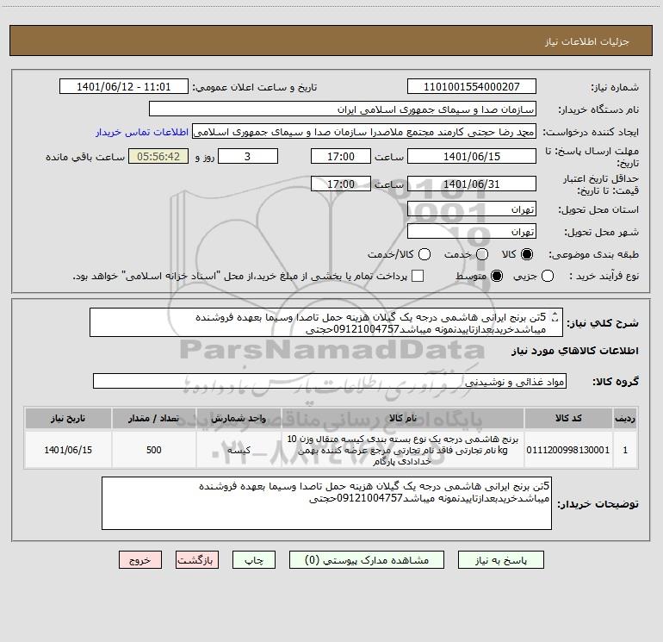Click the need number field 1101001554000207
This screenshot has width=663, height=642.
[472, 87]
